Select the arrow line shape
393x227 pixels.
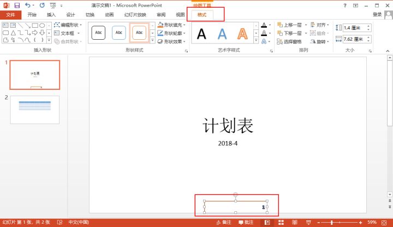click(x=28, y=25)
